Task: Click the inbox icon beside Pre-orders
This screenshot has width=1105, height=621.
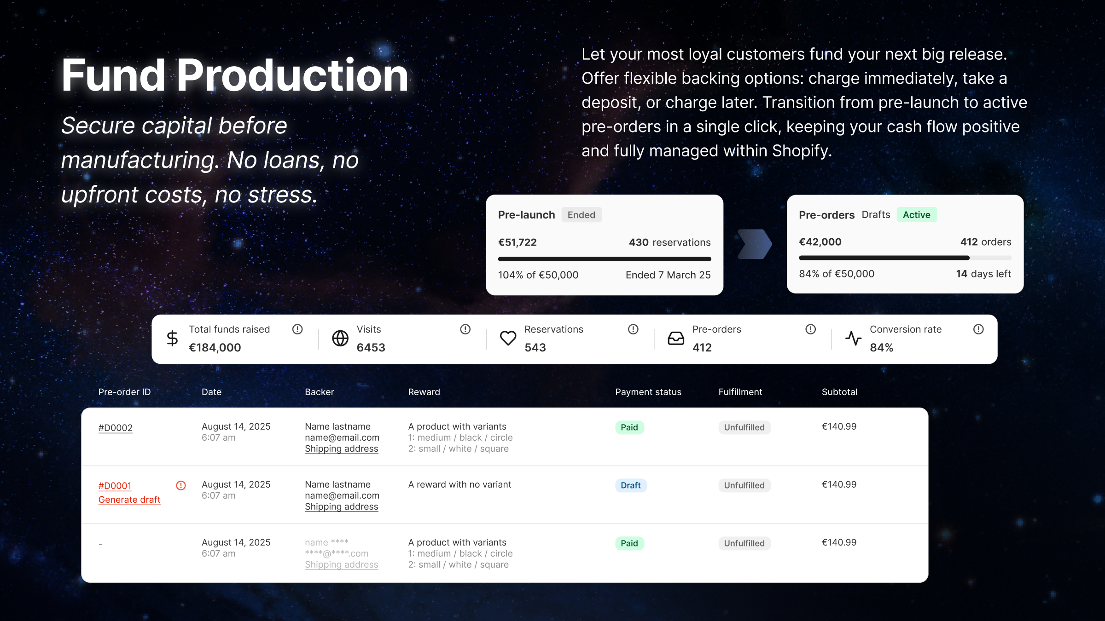Action: pyautogui.click(x=675, y=338)
